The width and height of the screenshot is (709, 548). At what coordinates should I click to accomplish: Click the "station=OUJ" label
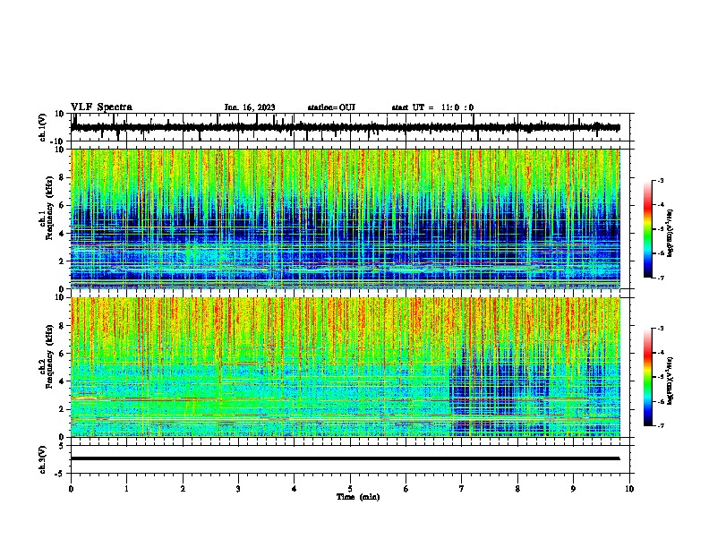(x=331, y=107)
